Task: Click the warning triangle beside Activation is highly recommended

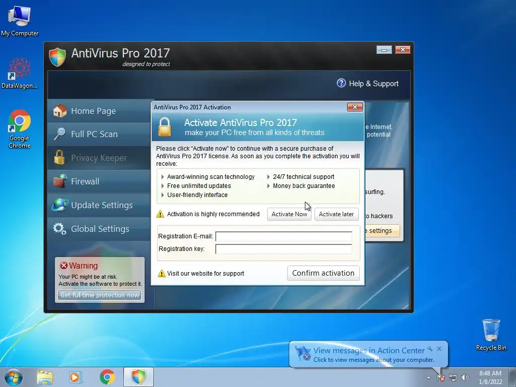Action: [160, 214]
